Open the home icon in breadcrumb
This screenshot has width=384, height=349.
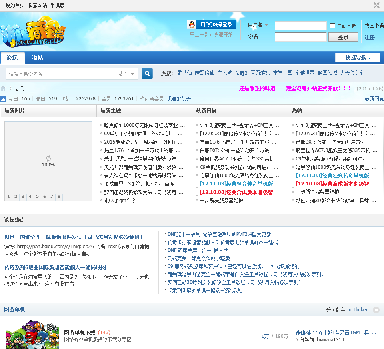pos(4,88)
